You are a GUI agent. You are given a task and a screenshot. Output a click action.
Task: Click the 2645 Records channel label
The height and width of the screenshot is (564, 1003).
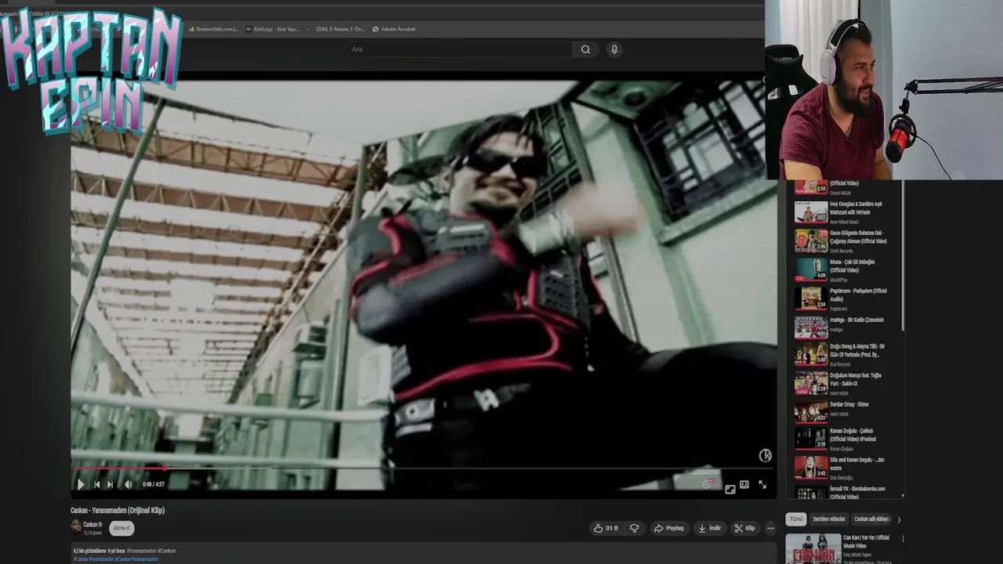tap(841, 251)
